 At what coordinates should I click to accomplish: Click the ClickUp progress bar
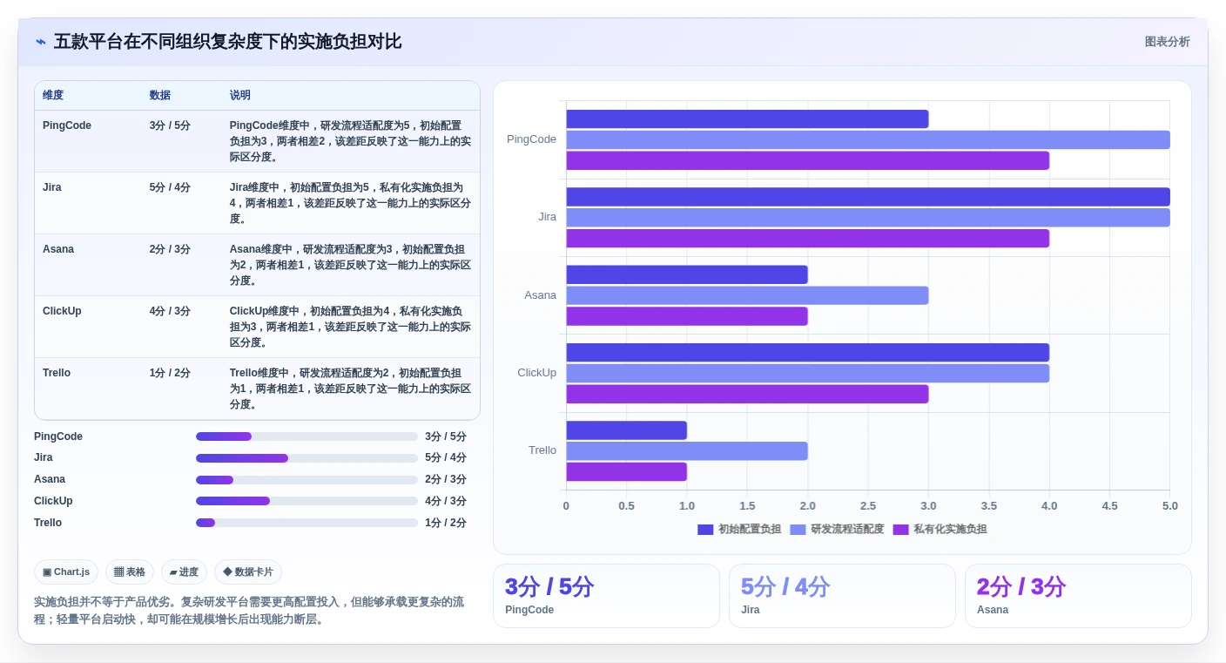click(306, 501)
